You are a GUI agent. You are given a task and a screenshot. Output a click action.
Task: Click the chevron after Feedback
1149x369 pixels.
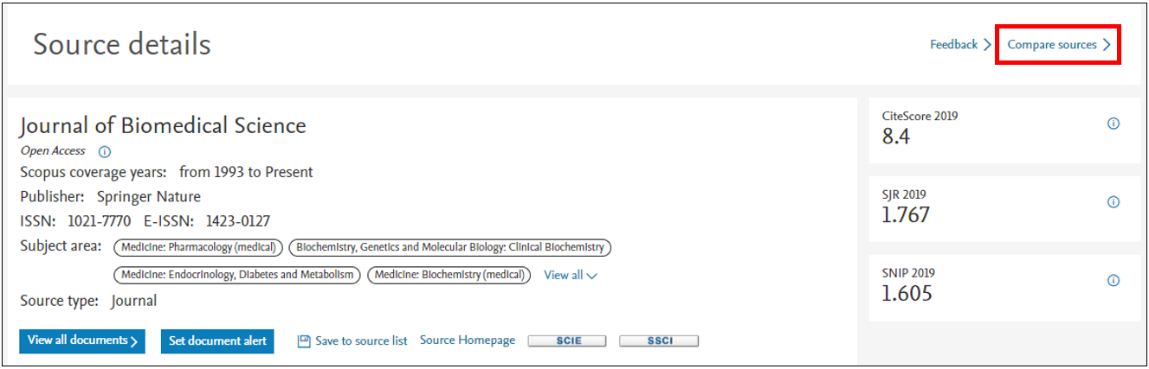click(987, 45)
